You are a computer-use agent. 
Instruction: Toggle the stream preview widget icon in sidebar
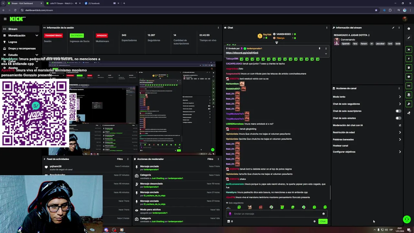[409, 50]
